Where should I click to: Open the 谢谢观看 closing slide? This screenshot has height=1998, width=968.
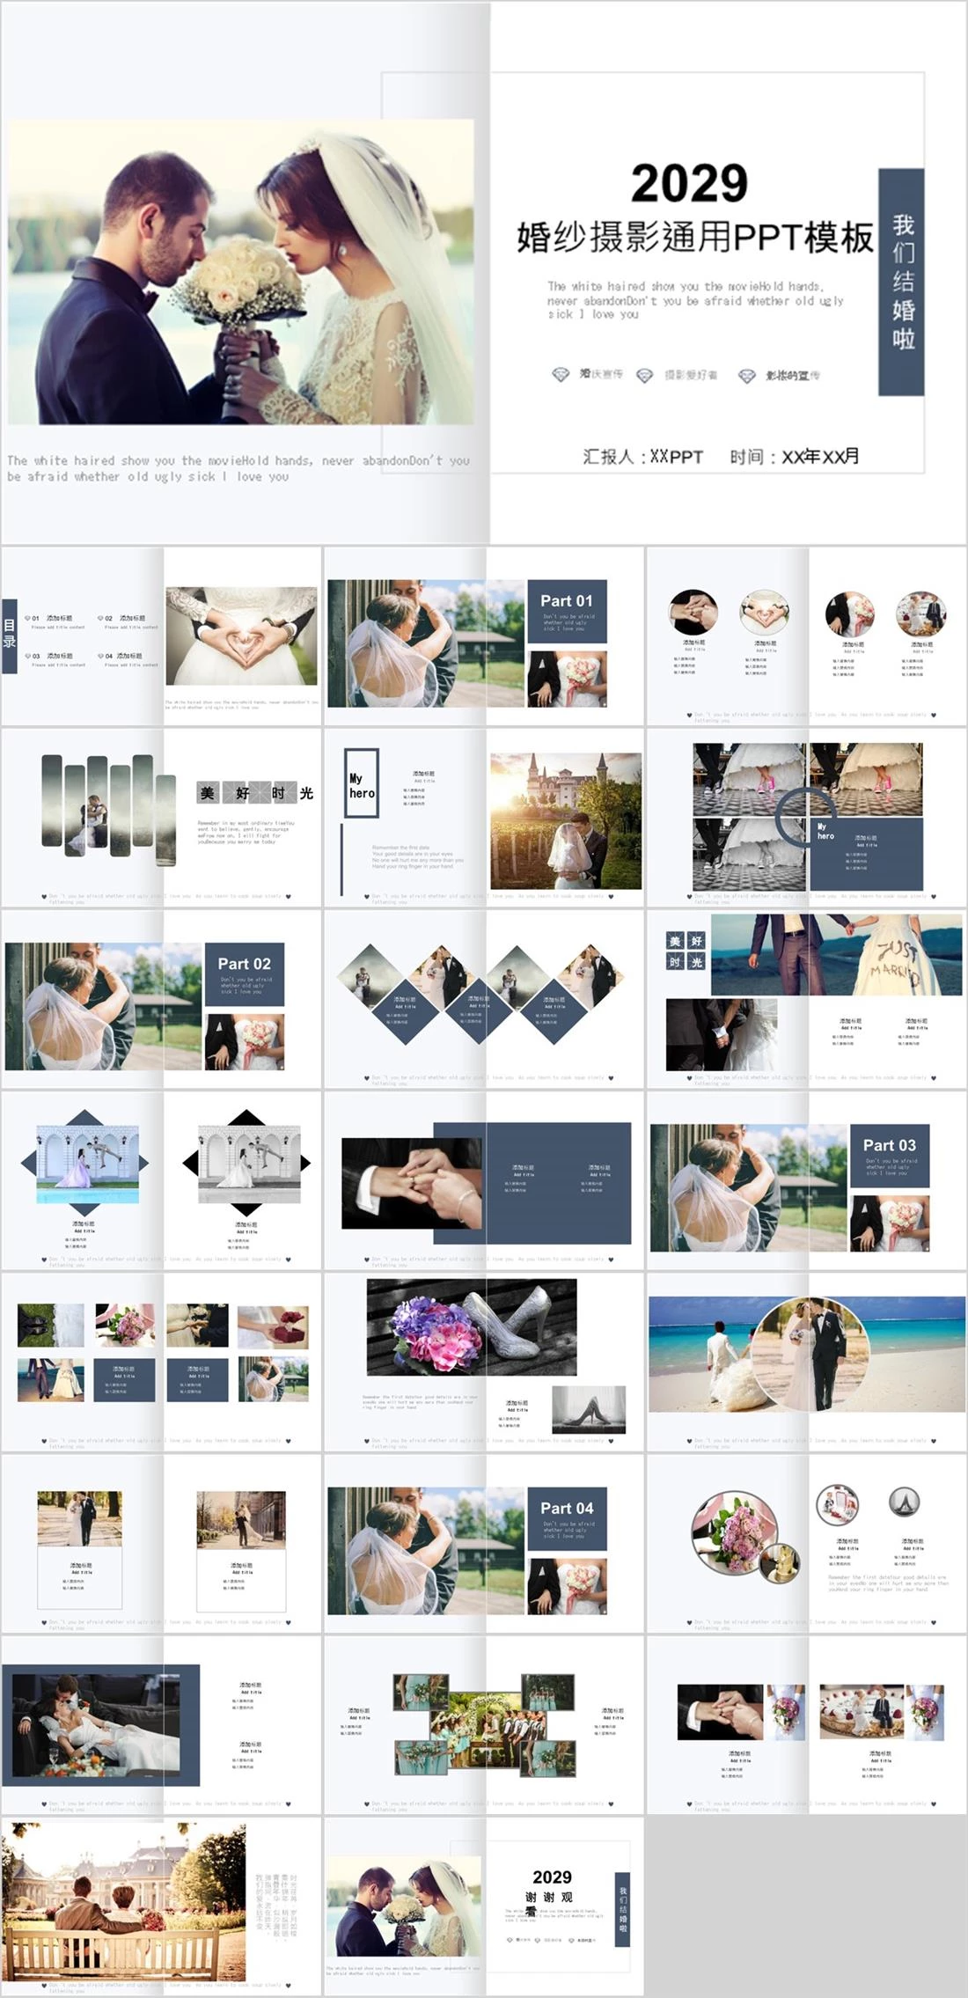point(484,1906)
